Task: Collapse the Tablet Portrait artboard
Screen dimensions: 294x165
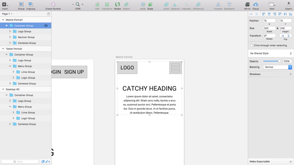Action: [x=3, y=49]
